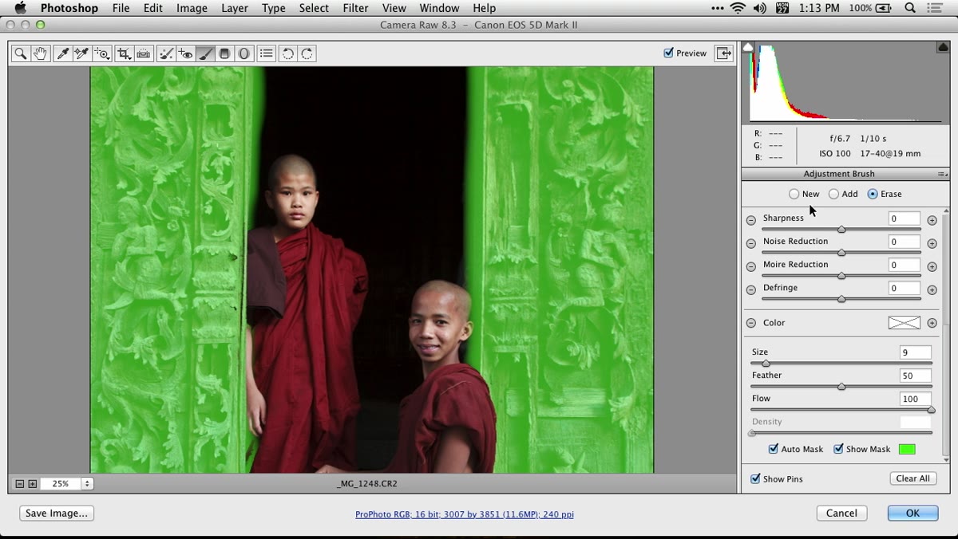Open the Camera Raw preferences dialog icon
The image size is (958, 539).
coord(267,53)
